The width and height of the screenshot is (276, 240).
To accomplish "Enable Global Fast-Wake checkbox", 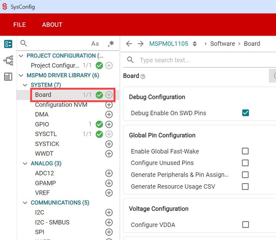I will click(x=245, y=151).
